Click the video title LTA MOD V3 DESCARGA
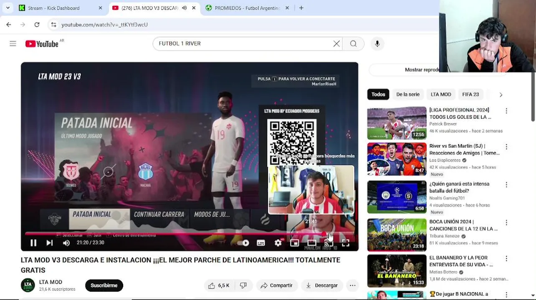536x300 pixels. coord(180,265)
